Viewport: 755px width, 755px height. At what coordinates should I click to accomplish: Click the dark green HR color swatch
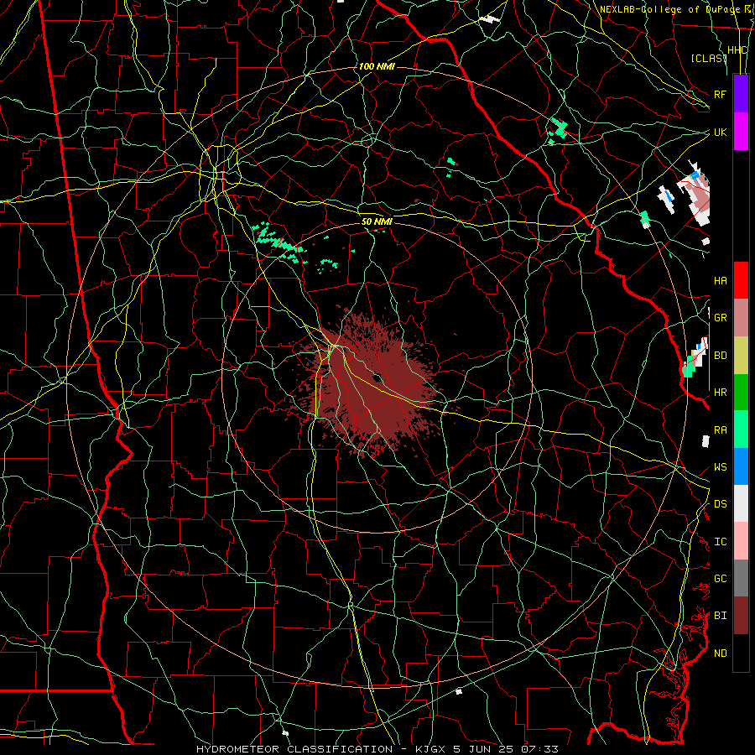click(741, 393)
